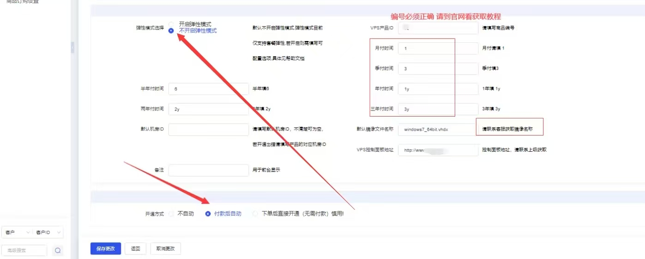Open the 客户ID dropdown
This screenshot has width=645, height=259.
pos(48,233)
